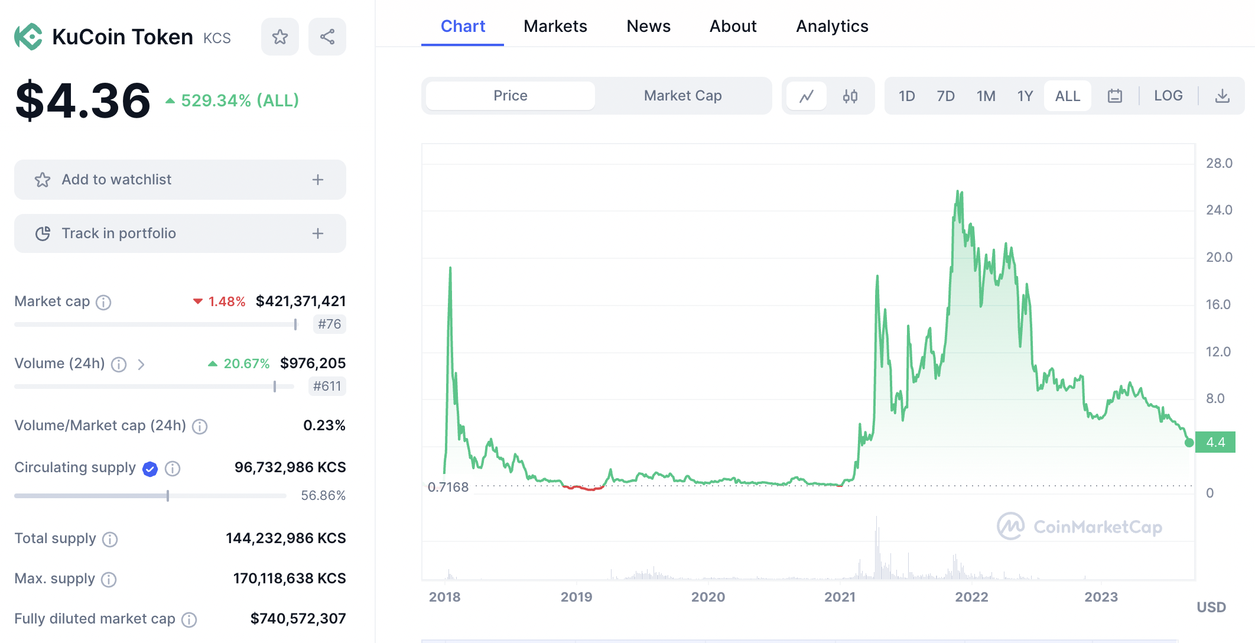Click the Circulating supply verified badge
Image resolution: width=1255 pixels, height=643 pixels.
(150, 469)
